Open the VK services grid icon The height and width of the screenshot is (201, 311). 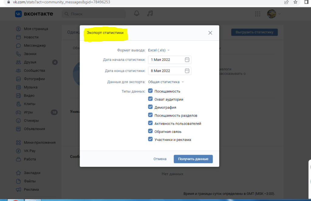258,14
